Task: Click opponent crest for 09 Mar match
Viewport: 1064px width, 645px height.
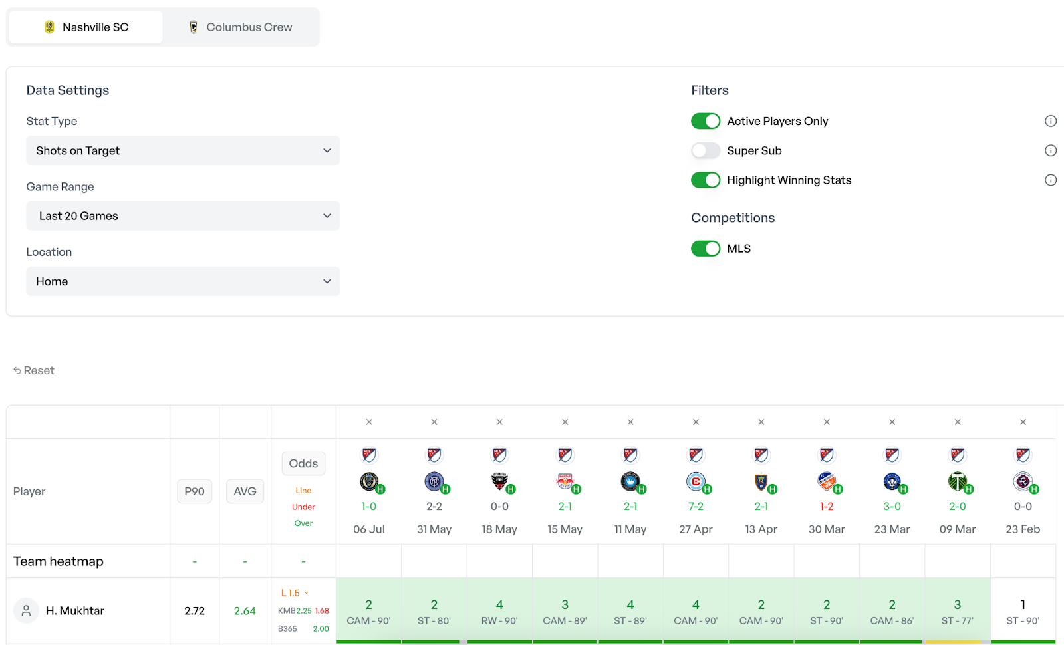Action: (x=958, y=481)
